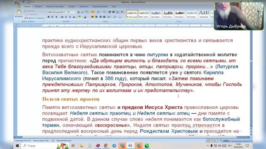Image resolution: width=266 pixels, height=149 pixels.
Task: Toggle Show paragraph marks (¶)
Action: pyautogui.click(x=122, y=12)
